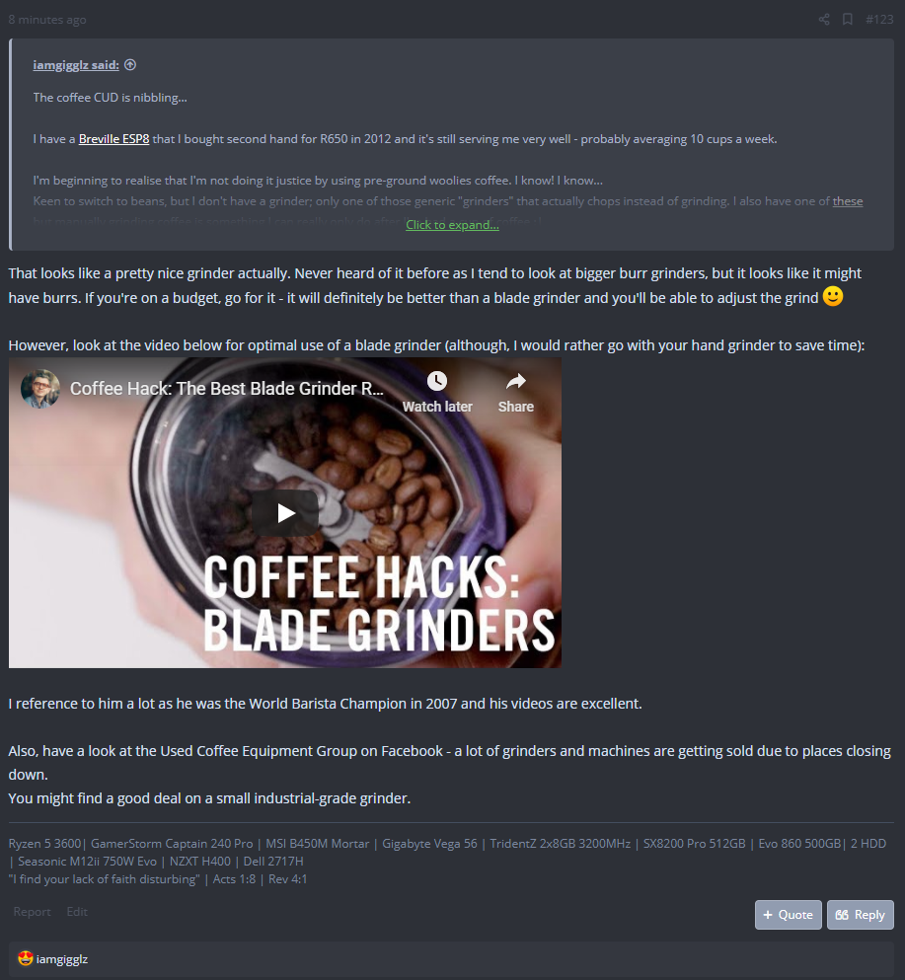Open the Breville ESP8 link in quote
905x980 pixels.
[113, 139]
